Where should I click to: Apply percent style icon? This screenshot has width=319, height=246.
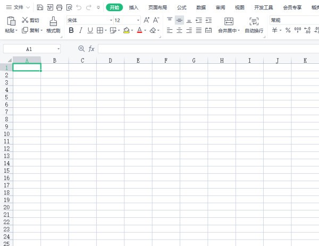288,30
